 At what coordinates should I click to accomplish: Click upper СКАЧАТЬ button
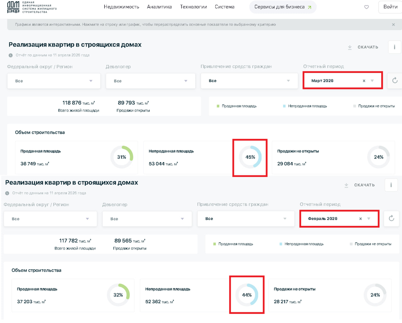368,47
